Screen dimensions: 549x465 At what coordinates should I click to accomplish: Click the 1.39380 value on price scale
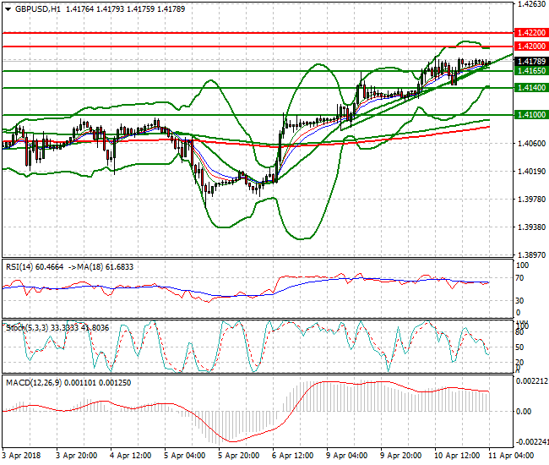pyautogui.click(x=531, y=227)
